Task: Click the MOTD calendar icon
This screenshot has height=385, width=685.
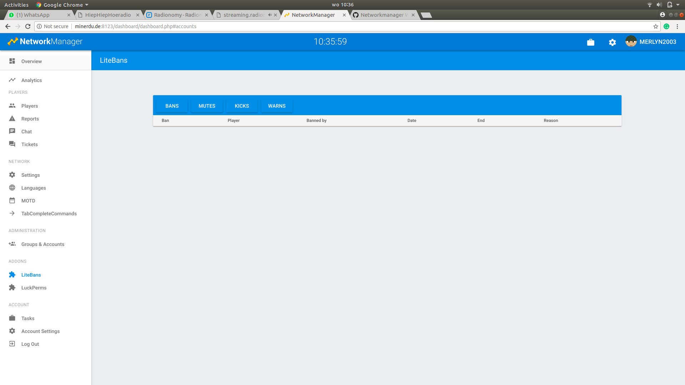Action: (12, 200)
